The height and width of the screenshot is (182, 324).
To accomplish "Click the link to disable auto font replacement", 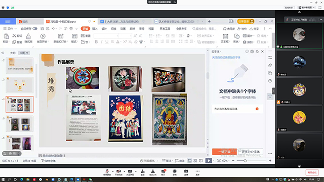I will tap(226, 57).
